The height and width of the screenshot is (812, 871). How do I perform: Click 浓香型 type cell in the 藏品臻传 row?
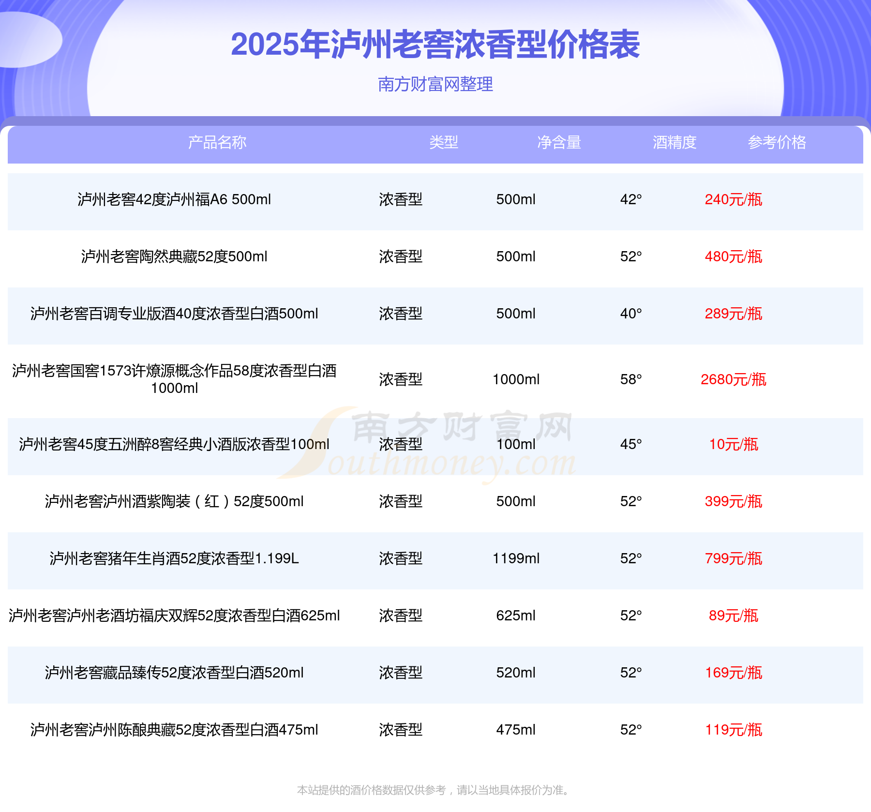401,673
